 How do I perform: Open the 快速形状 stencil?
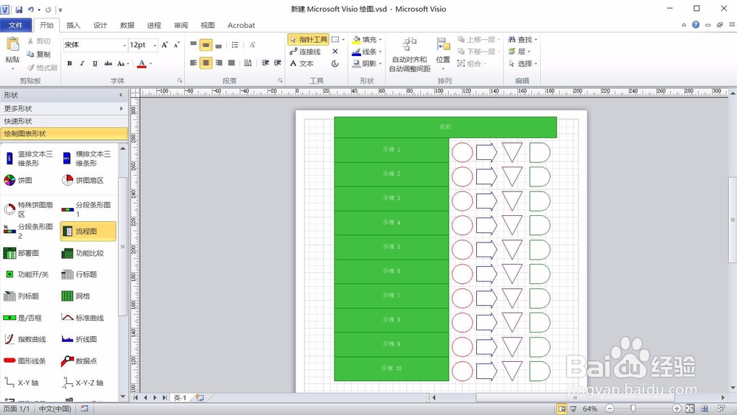point(64,122)
